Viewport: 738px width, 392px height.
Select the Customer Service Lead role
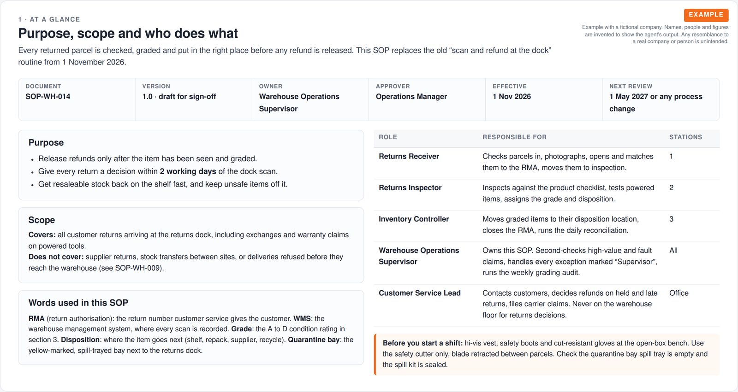419,293
